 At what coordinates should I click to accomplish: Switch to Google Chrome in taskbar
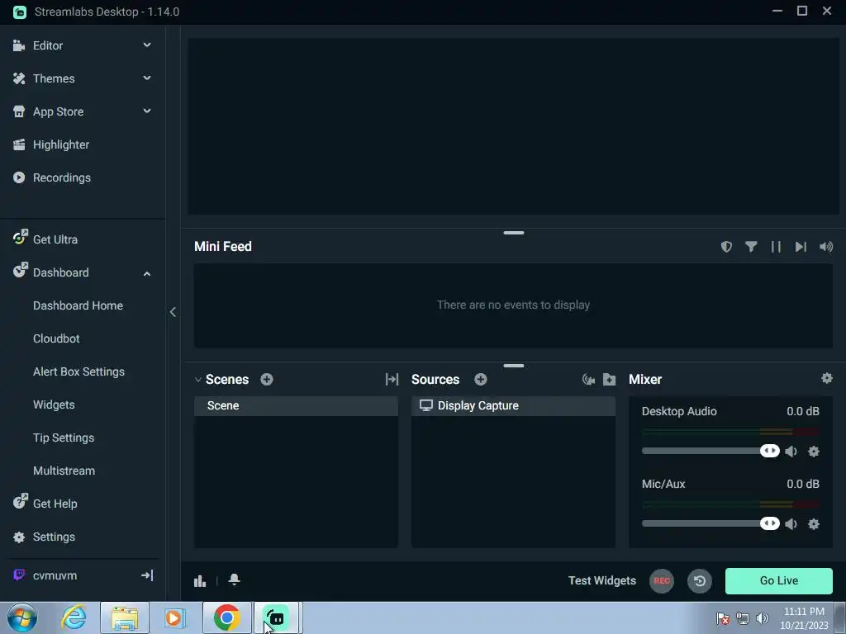click(227, 617)
